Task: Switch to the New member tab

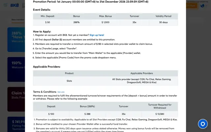Action: [18, 20]
